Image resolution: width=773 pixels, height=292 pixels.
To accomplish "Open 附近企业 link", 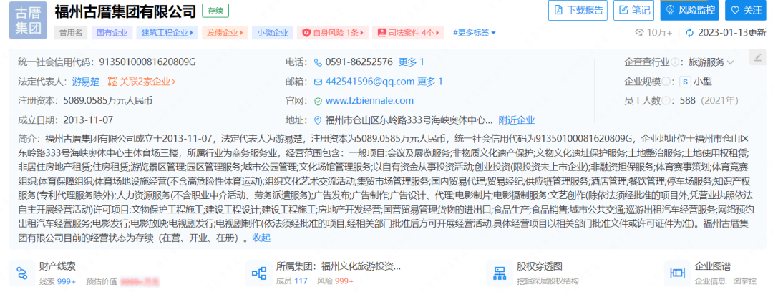I will click(x=517, y=120).
